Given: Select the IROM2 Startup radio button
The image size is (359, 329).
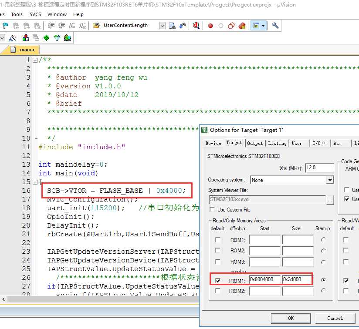Looking at the screenshot, I should click(323, 291).
